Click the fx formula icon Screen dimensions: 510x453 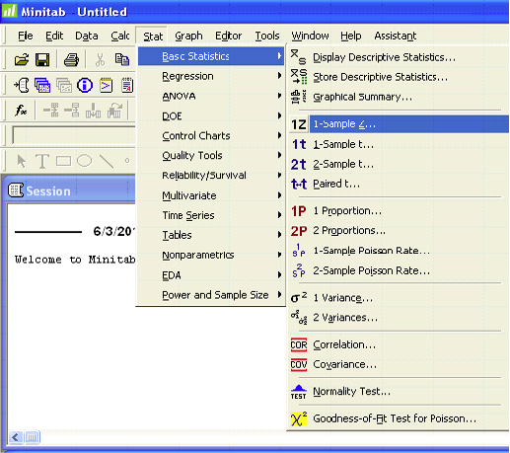21,111
